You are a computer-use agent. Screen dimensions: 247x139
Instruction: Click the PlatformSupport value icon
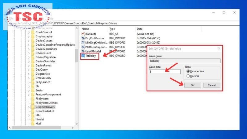tap(83, 47)
